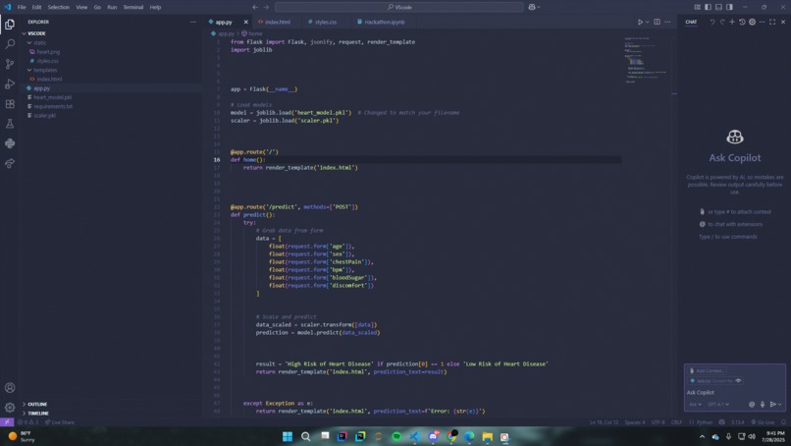Viewport: 791px width, 446px height.
Task: Start voice chat microphone in Copilot input
Action: pos(763,404)
